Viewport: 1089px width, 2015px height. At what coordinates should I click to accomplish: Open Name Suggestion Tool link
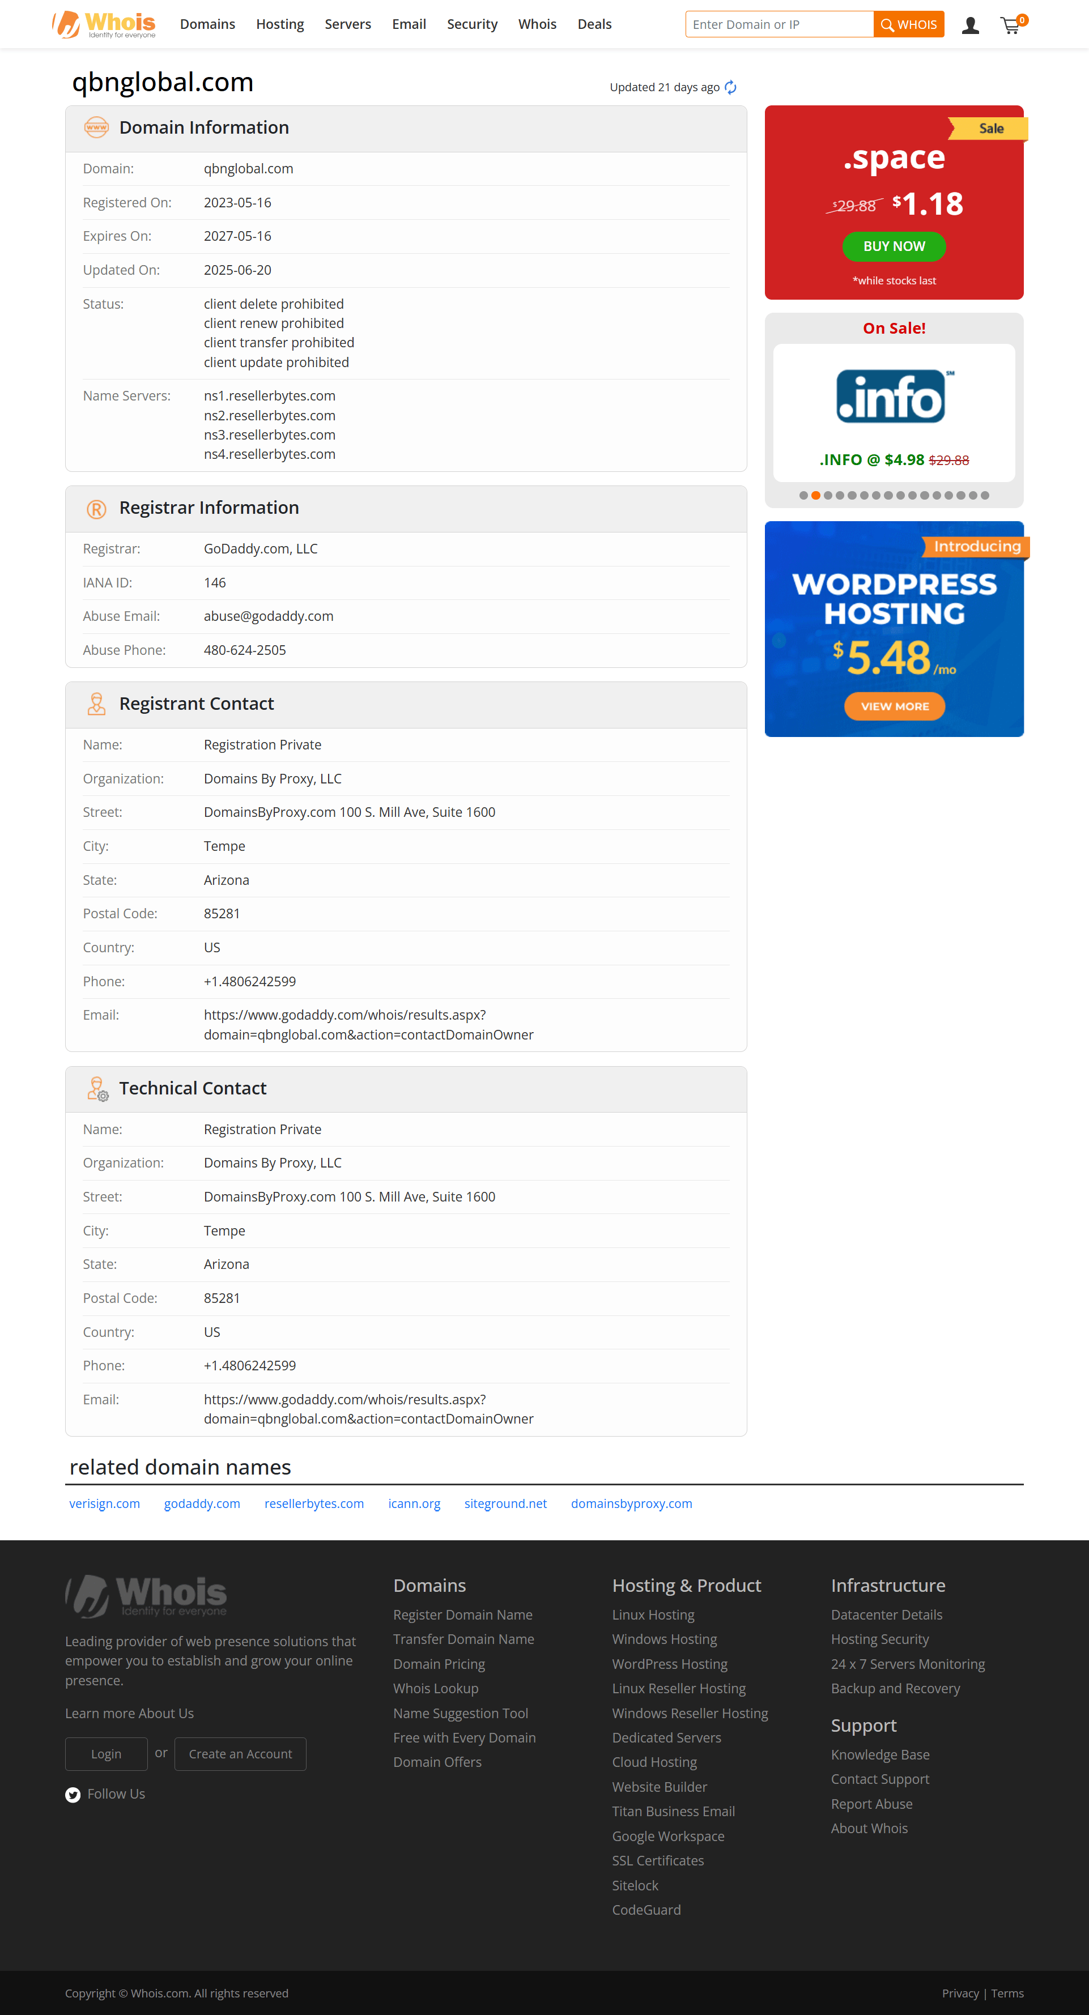tap(461, 1713)
